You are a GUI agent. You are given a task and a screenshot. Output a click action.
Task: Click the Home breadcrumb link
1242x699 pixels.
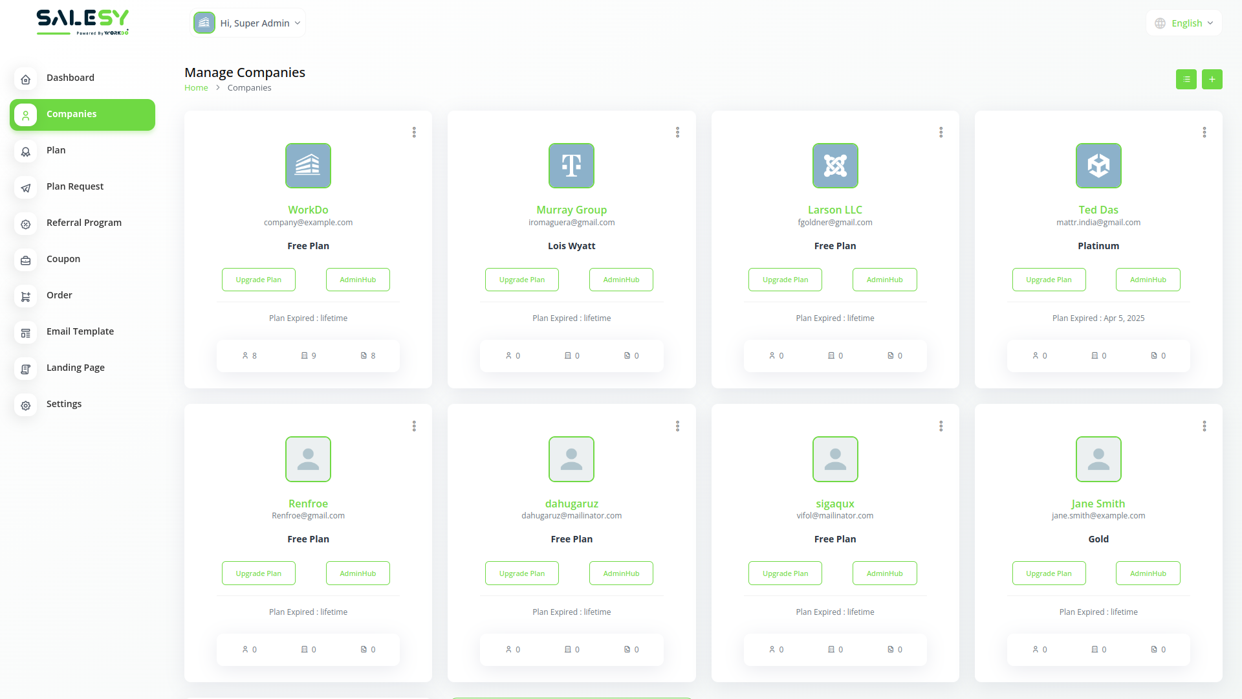click(196, 88)
